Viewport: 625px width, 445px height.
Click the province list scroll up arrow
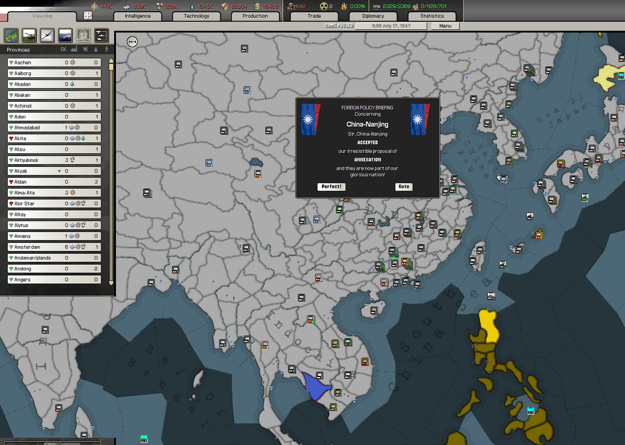[111, 61]
